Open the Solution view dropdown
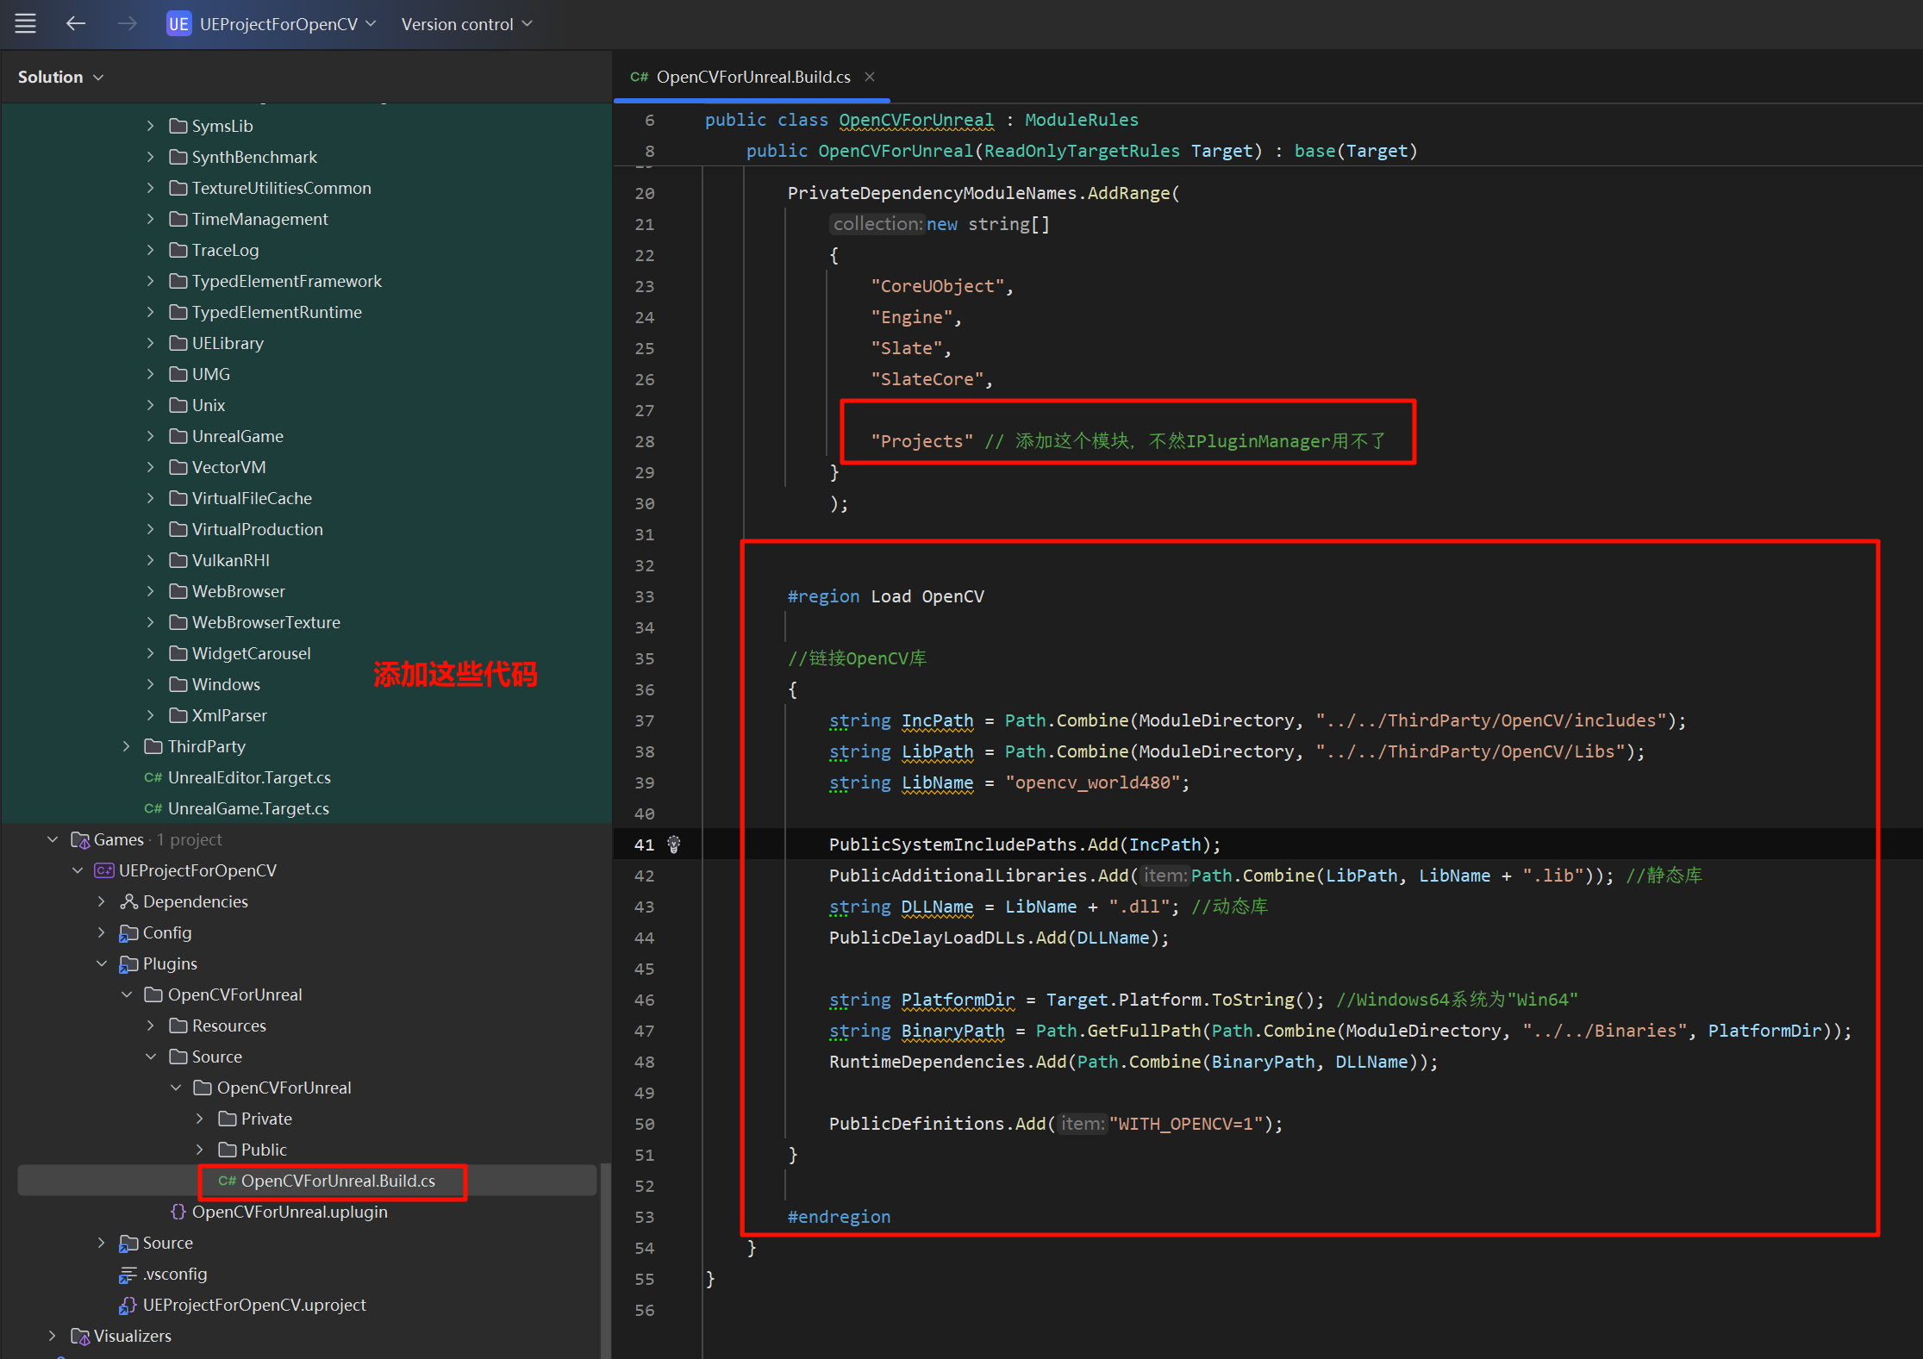The width and height of the screenshot is (1923, 1359). click(60, 77)
